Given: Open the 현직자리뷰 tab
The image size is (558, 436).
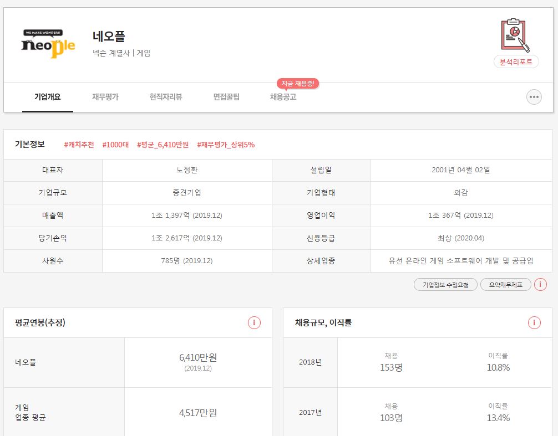Looking at the screenshot, I should click(166, 96).
